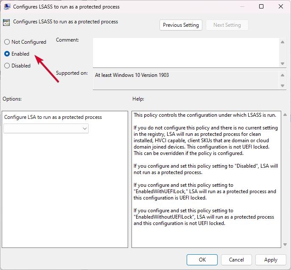Click the 'Configure LSA to run as a protected process' label
Screen dimensions: 291x270
pos(53,117)
